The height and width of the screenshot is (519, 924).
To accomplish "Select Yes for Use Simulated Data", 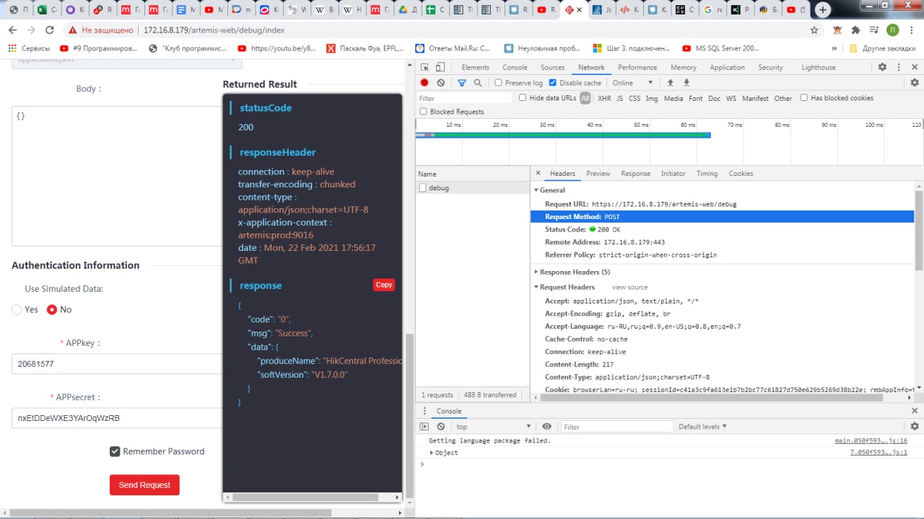I will (x=17, y=309).
